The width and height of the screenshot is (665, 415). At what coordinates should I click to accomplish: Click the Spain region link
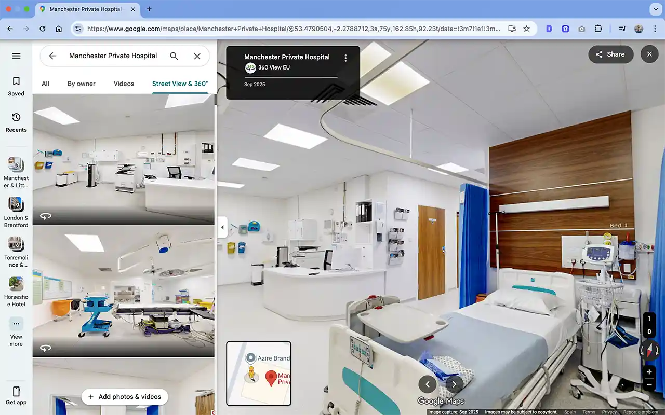[x=570, y=412]
